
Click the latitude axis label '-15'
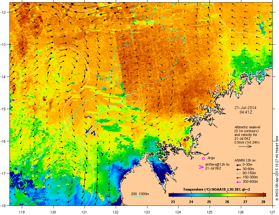tap(3, 109)
